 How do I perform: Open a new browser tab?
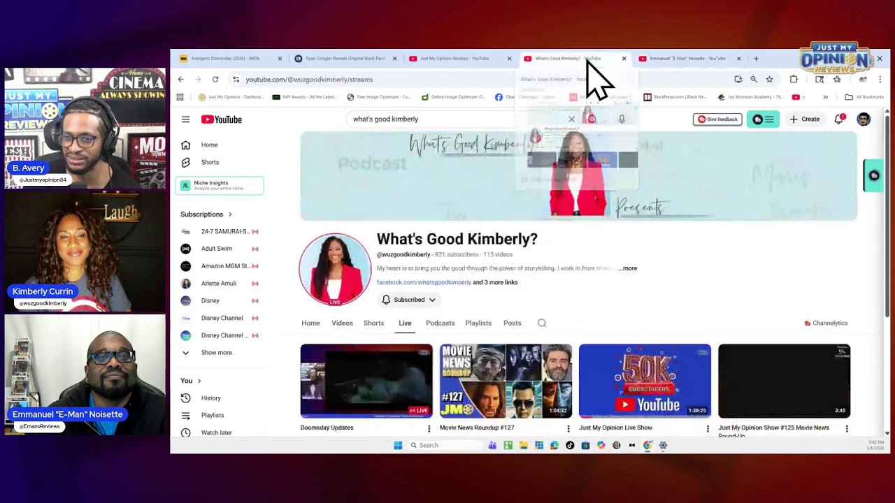(756, 59)
